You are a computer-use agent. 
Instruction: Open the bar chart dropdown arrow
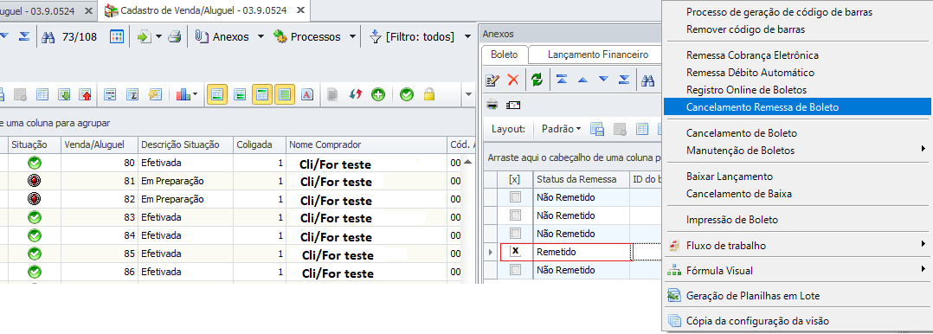coord(196,94)
